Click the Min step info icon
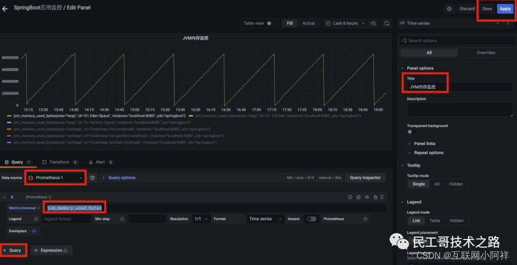The image size is (517, 265). tap(122, 219)
